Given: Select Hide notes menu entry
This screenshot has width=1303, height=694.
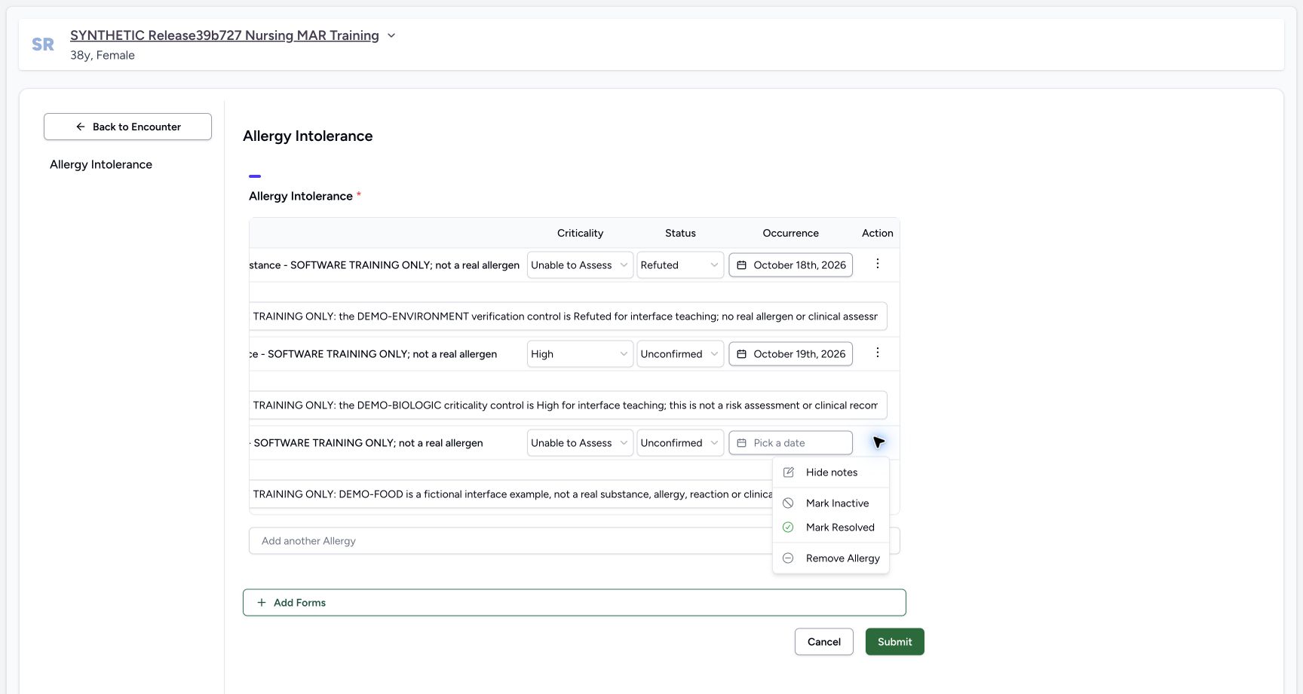Looking at the screenshot, I should [x=831, y=472].
